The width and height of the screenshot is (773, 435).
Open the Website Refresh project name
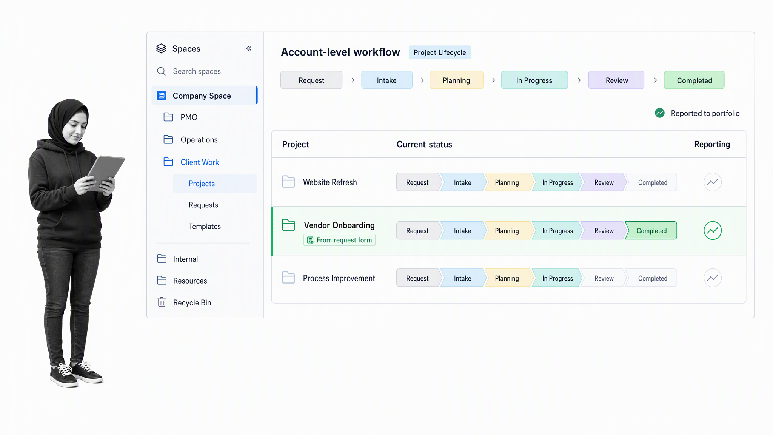[x=330, y=182]
